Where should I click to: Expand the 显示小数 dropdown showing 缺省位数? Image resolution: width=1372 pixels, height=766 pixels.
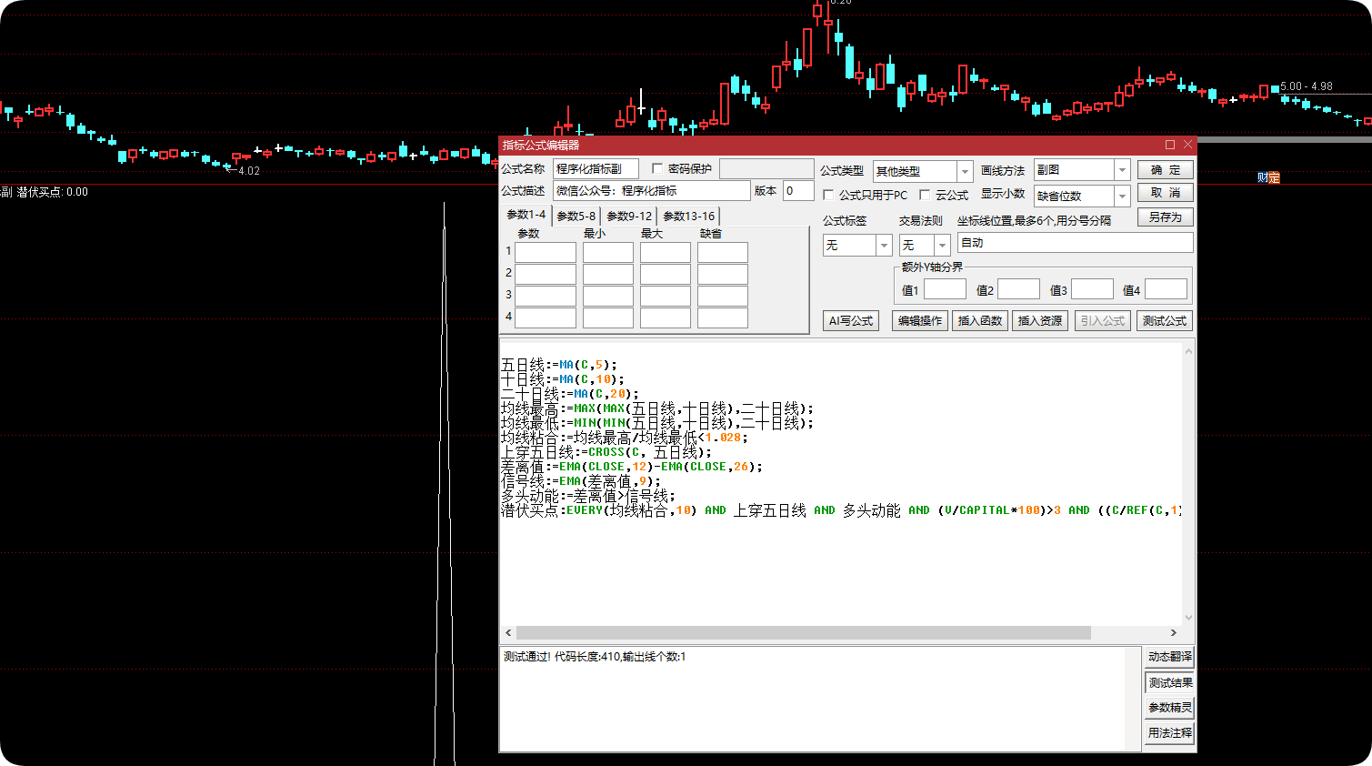pos(1122,196)
